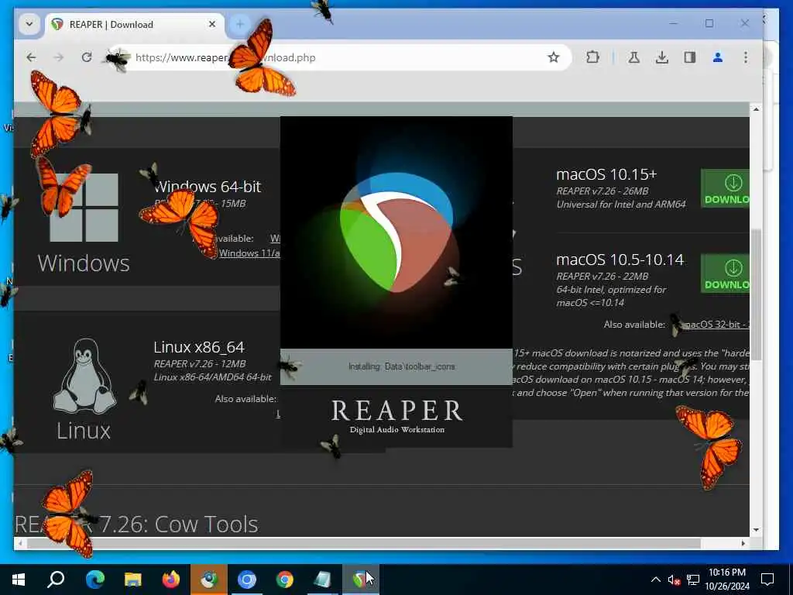
Task: Bookmark this page with the star icon
Action: click(553, 57)
